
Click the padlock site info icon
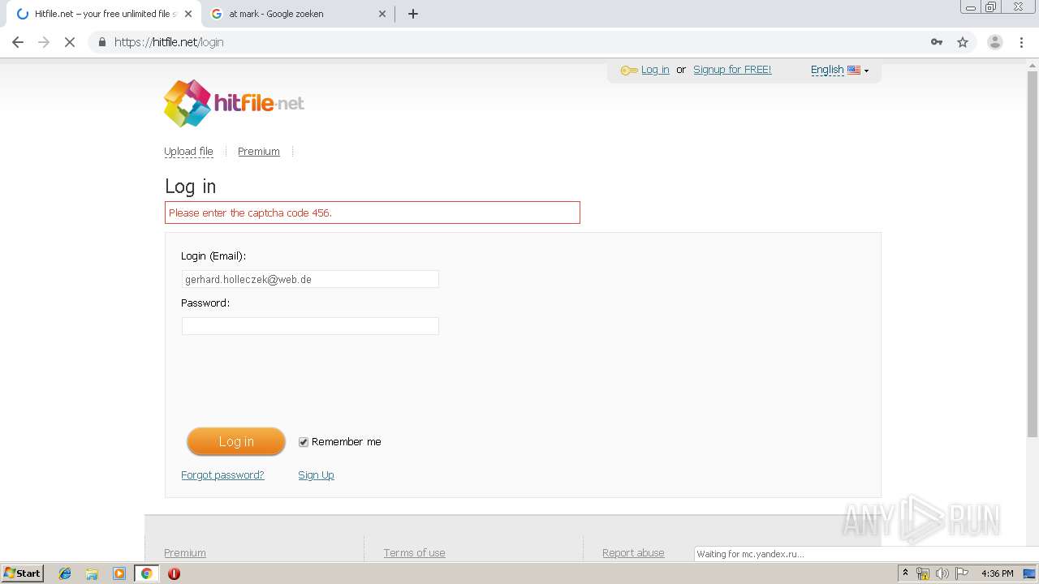(101, 42)
